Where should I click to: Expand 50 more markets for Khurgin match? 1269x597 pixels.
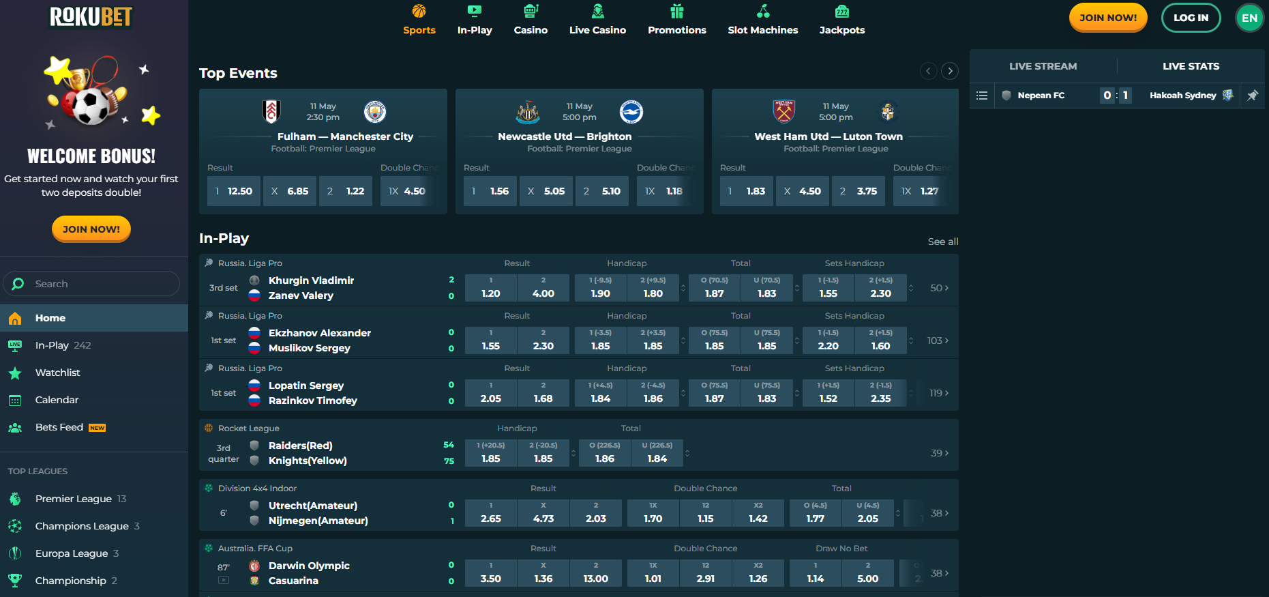939,288
